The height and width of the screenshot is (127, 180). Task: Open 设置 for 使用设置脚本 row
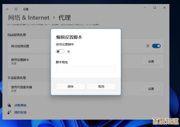click(x=151, y=62)
